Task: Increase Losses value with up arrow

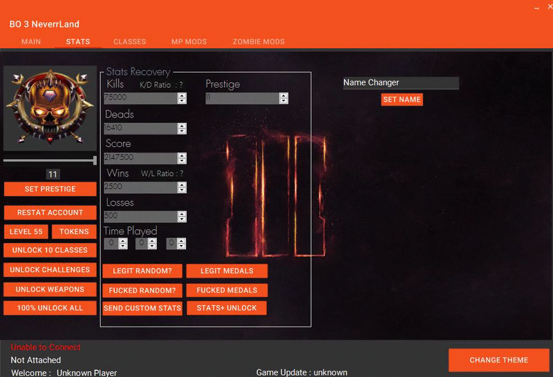Action: [x=182, y=214]
